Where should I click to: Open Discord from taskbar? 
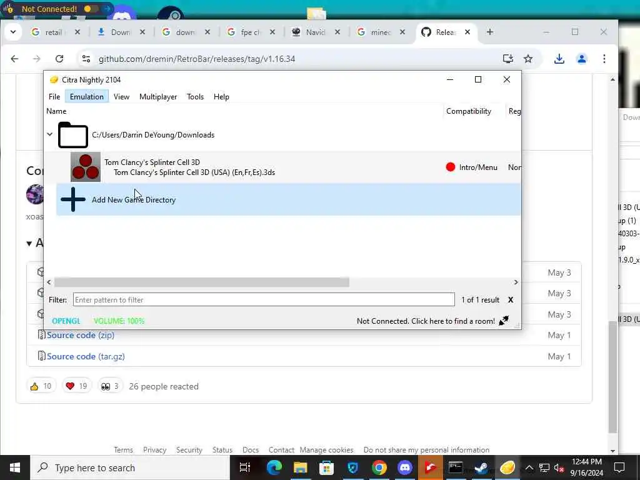(405, 467)
